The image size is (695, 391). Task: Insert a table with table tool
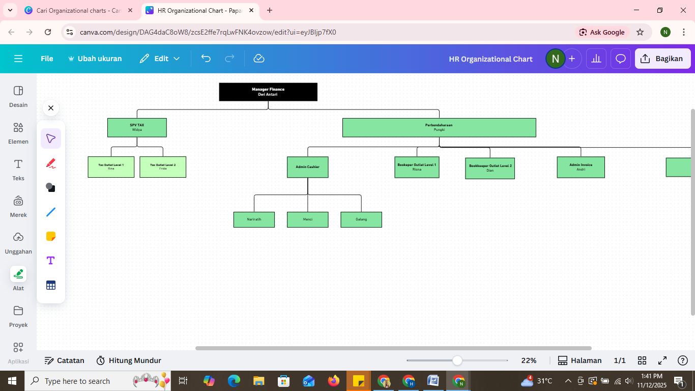(x=51, y=285)
